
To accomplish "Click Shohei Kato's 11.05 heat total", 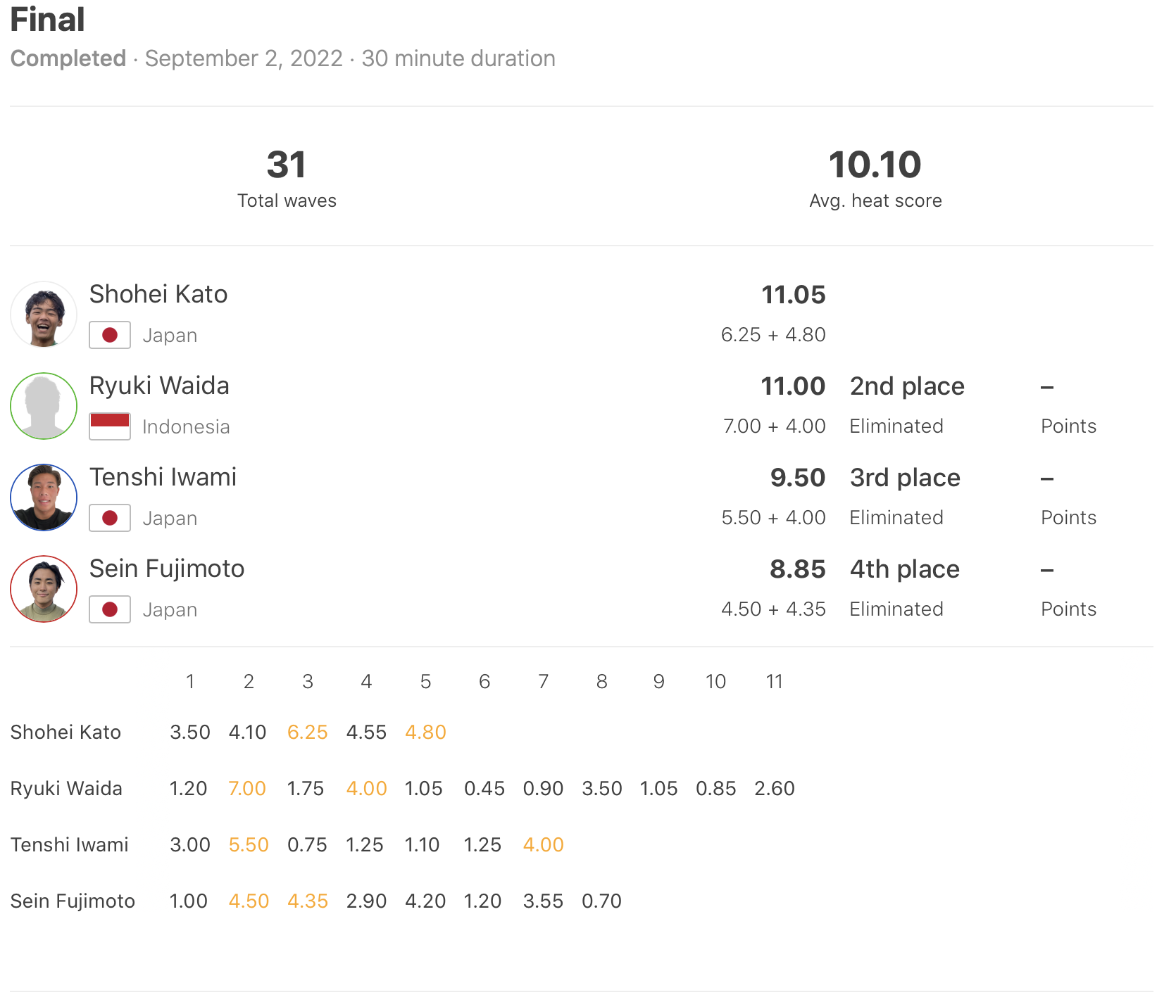I will 793,295.
